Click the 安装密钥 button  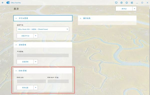[25, 62]
